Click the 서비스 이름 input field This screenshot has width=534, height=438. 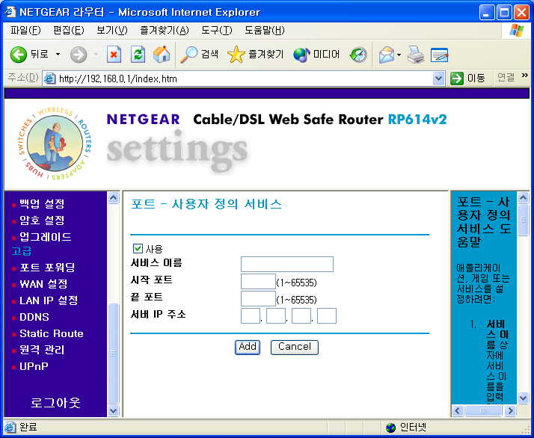coord(286,264)
